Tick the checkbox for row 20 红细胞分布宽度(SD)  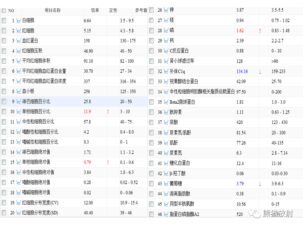(4, 213)
